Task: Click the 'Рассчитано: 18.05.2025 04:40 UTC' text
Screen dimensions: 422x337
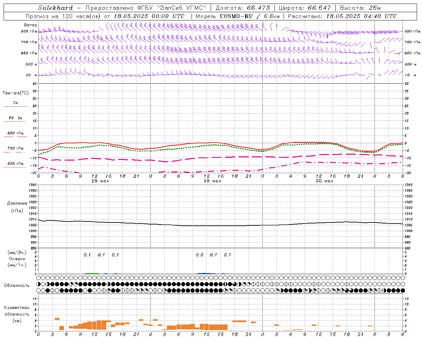Action: click(342, 16)
